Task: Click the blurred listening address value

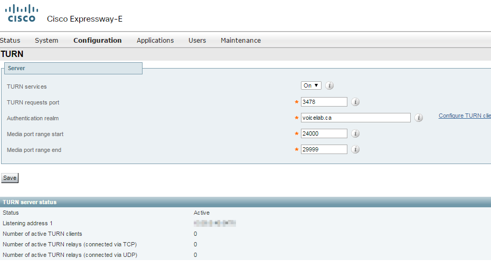Action: [x=215, y=223]
